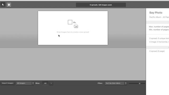Screen dimensions: 169x95
Task: Click the Max. number of pages label
Action: pos(159,27)
